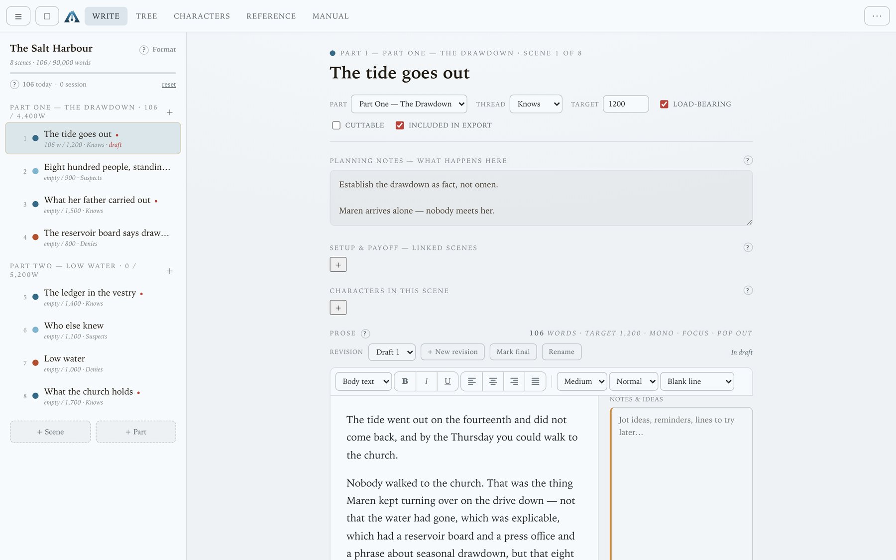Open Setup & Payoff help icon
Screen dimensions: 896x560
pyautogui.click(x=748, y=247)
